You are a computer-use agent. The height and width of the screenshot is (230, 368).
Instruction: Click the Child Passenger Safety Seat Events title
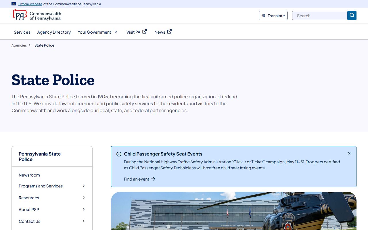click(x=163, y=154)
